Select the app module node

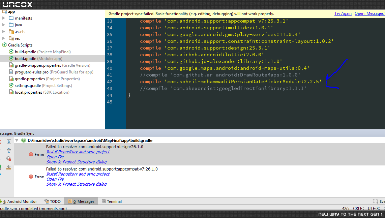(x=11, y=11)
